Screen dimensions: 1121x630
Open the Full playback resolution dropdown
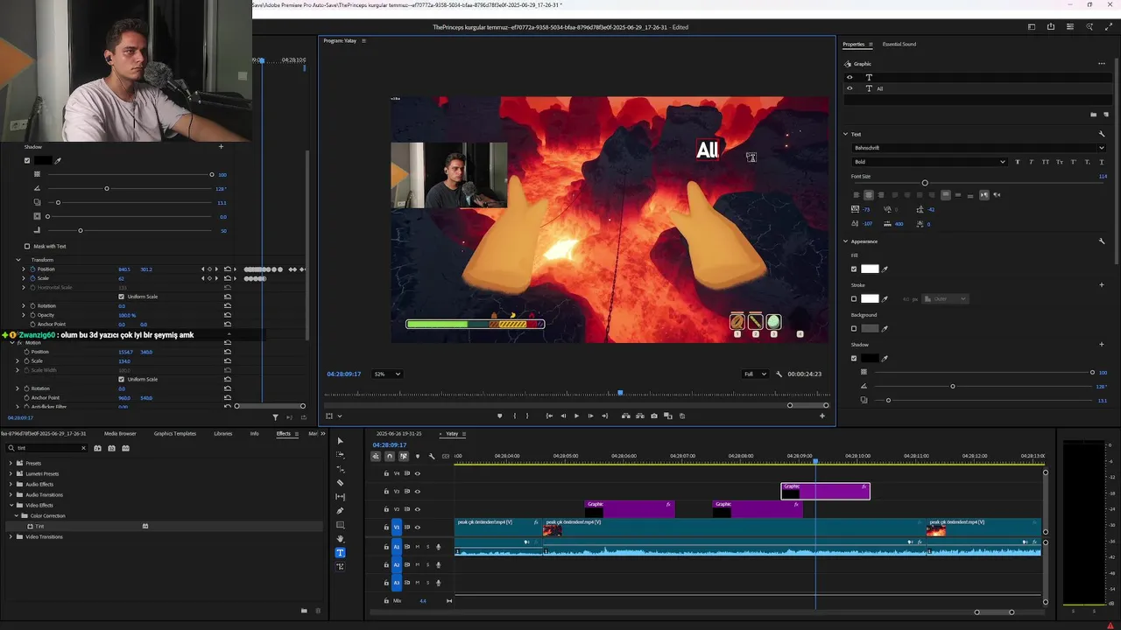755,374
